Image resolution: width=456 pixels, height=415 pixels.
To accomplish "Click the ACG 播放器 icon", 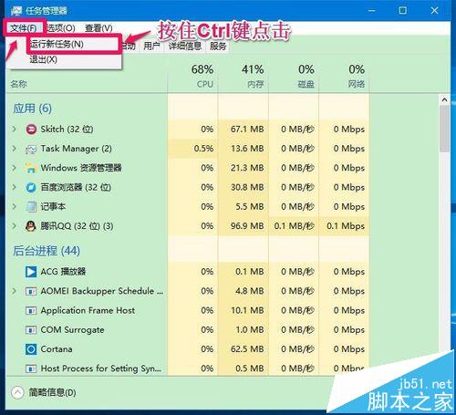I will pyautogui.click(x=31, y=272).
